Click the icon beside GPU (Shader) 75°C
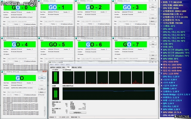 tap(161, 56)
